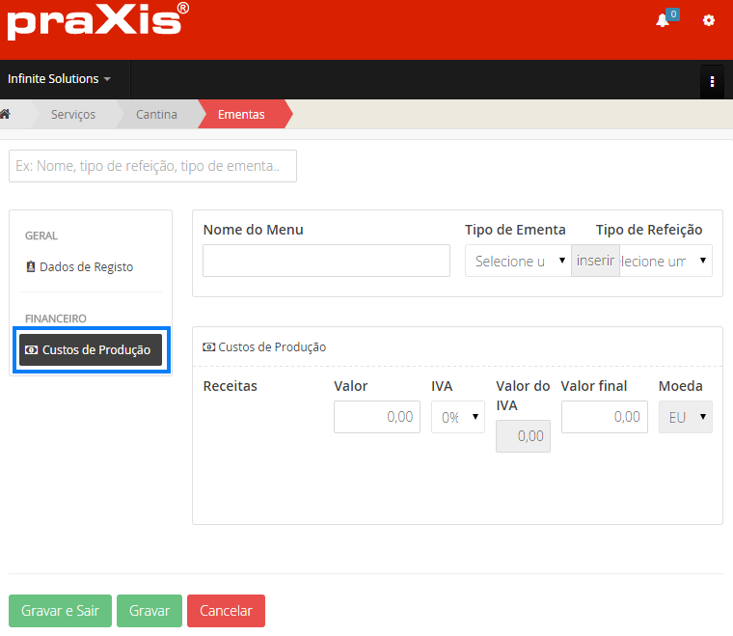
Task: Open the Moeda currency dropdown
Action: coord(685,417)
